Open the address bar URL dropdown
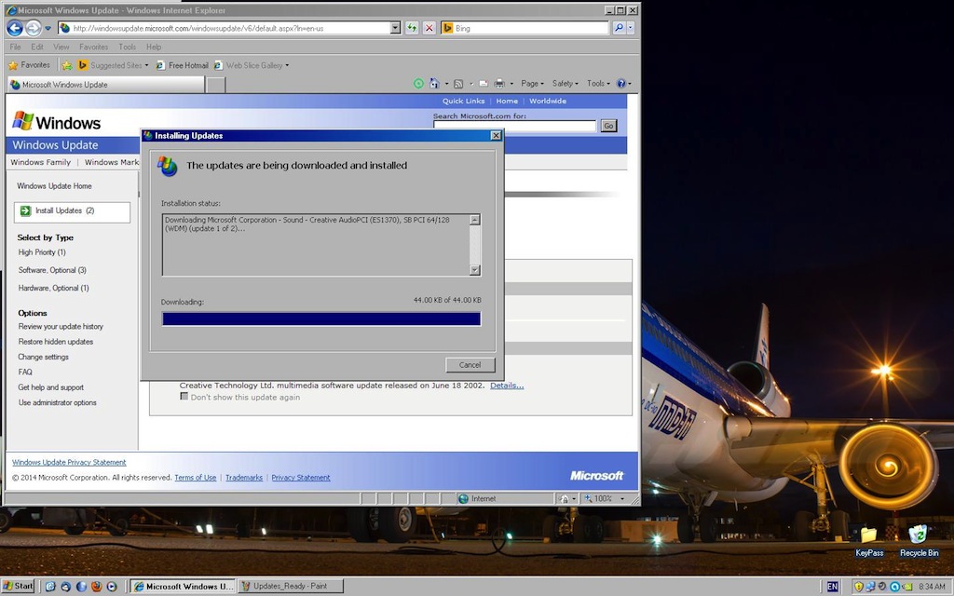The image size is (954, 596). coord(395,28)
